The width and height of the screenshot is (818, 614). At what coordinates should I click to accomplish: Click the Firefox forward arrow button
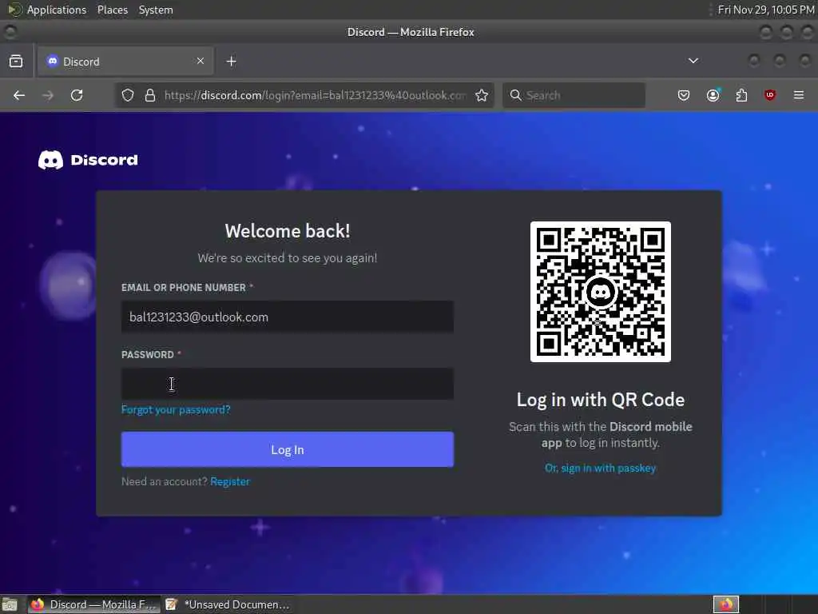tap(48, 95)
